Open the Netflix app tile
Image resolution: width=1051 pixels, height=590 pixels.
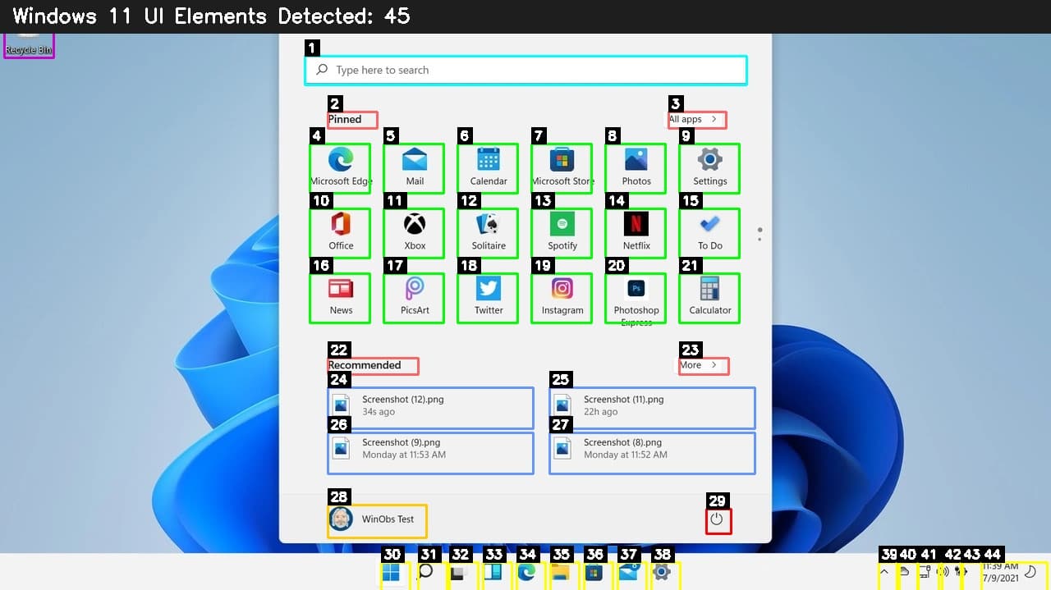636,232
